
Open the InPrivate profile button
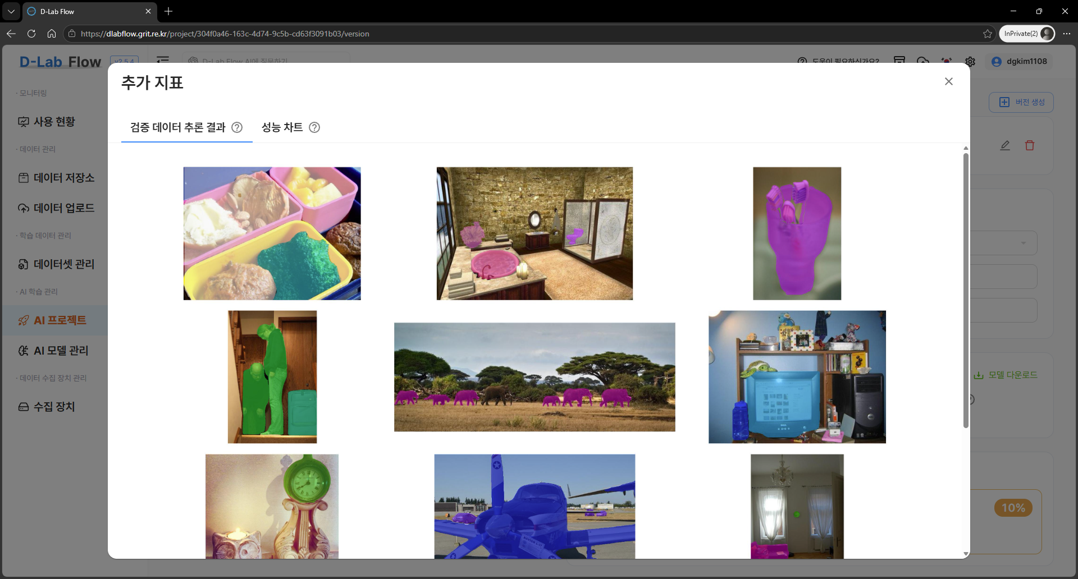1027,34
